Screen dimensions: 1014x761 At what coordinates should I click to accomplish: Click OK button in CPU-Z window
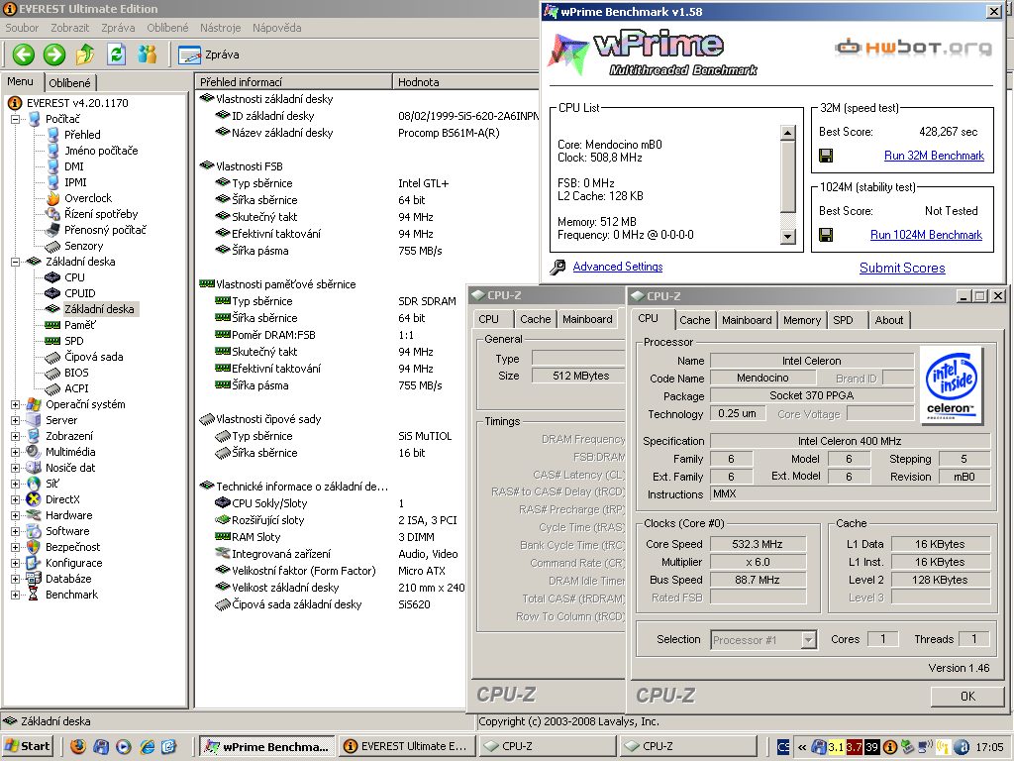pos(967,697)
